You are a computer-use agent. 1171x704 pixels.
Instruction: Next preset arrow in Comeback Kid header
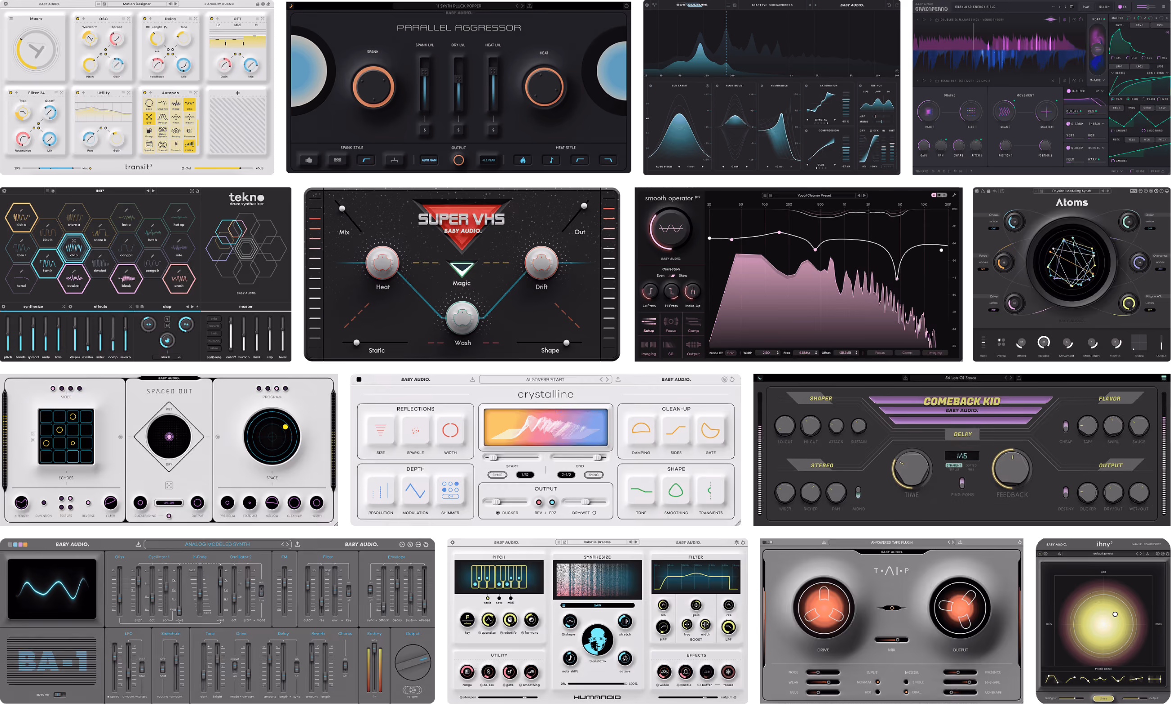click(x=1012, y=378)
